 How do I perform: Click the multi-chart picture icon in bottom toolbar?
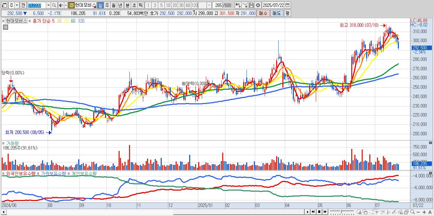point(406,212)
